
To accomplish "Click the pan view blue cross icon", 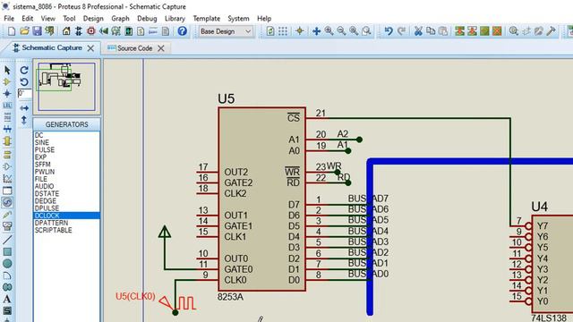I will tap(316, 31).
